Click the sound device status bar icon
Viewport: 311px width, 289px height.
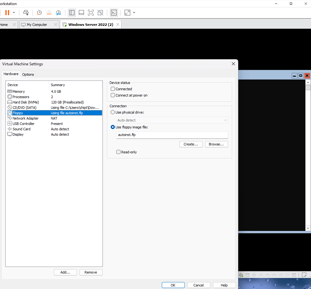241,275
